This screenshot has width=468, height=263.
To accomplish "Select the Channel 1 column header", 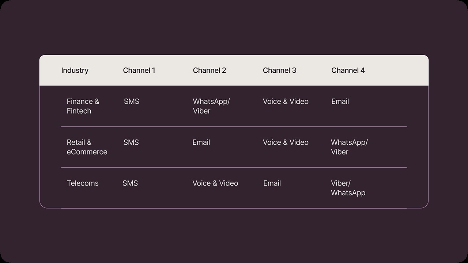I will pos(139,70).
